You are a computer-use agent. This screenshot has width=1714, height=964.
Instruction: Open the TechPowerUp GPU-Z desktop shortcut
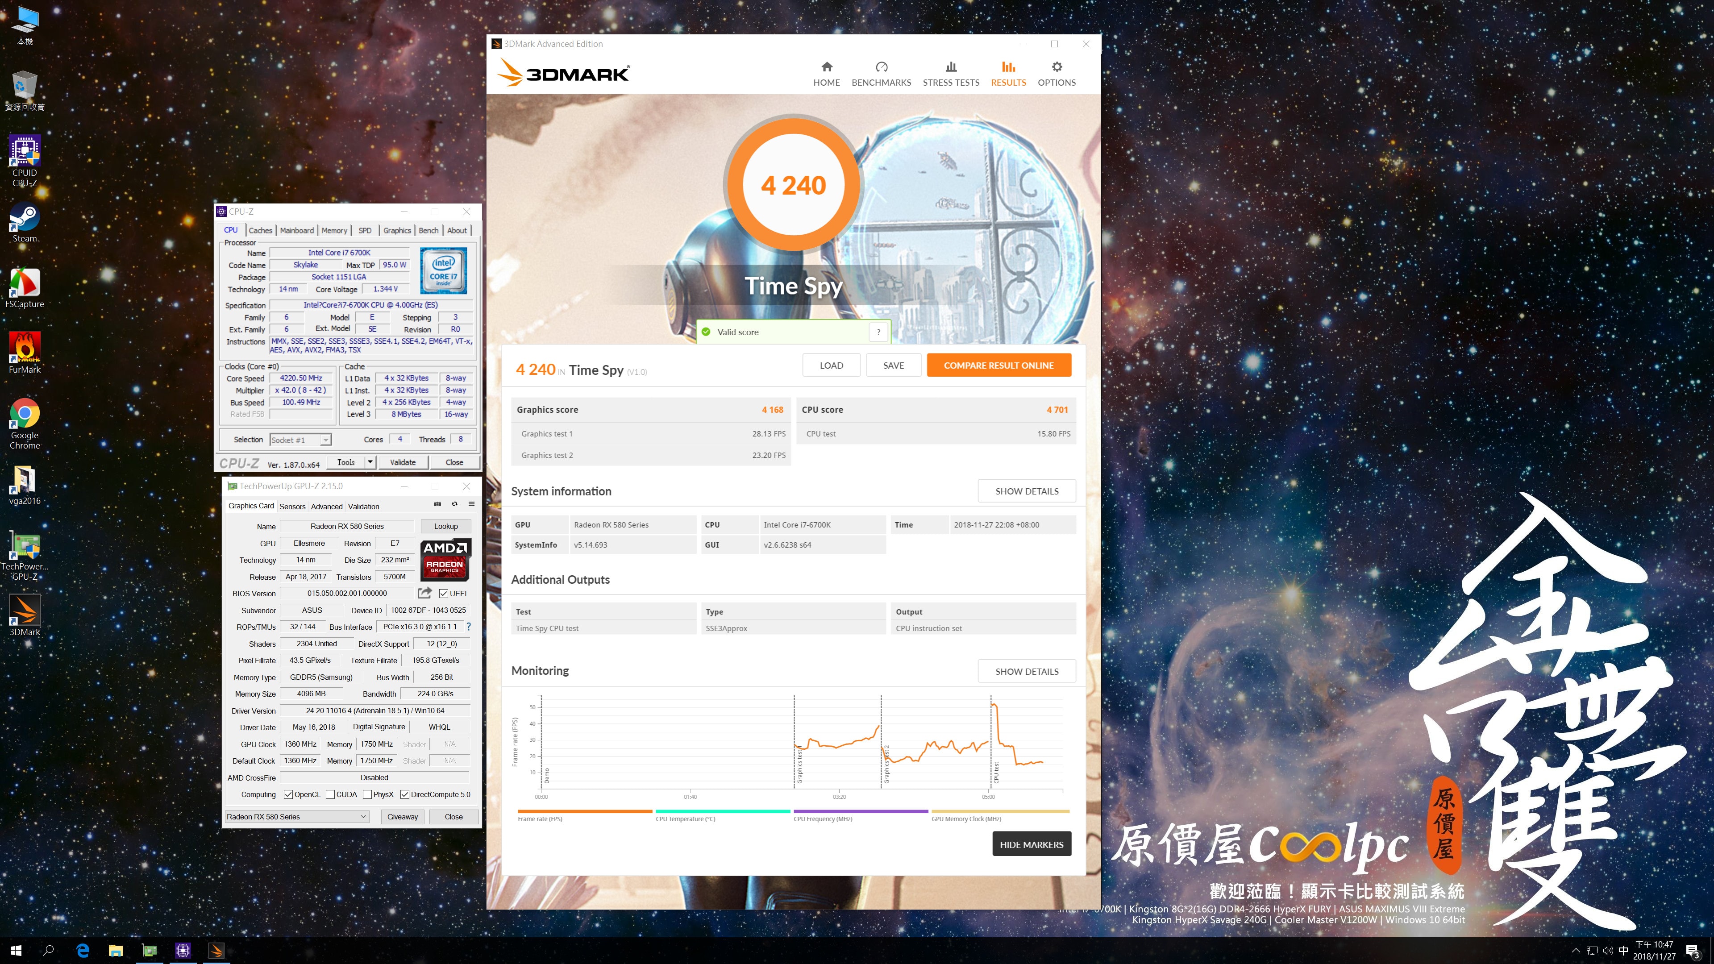coord(25,556)
